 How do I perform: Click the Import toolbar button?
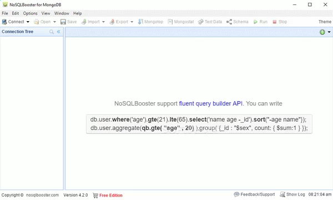click(90, 22)
